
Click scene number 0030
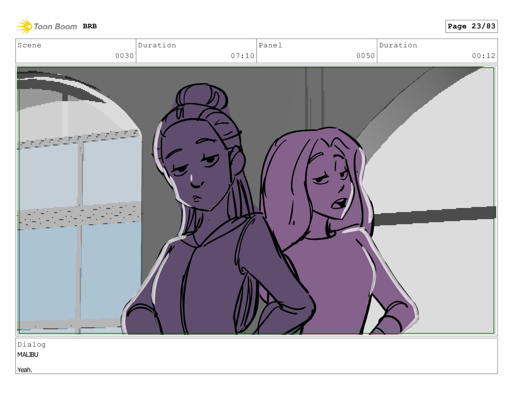[124, 56]
